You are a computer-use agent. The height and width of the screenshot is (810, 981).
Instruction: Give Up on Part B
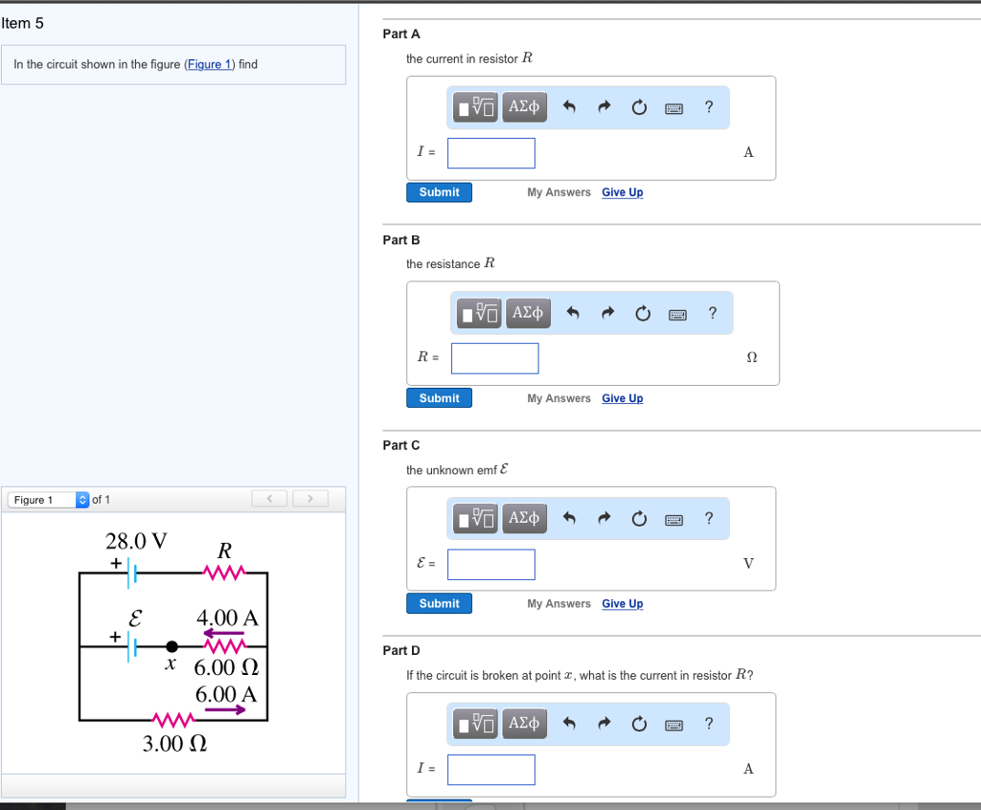tap(622, 397)
